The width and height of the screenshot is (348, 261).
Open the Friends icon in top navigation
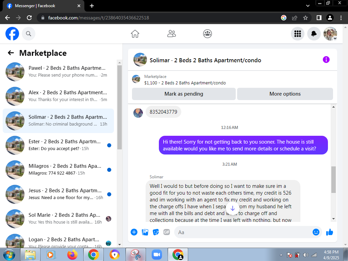171,34
